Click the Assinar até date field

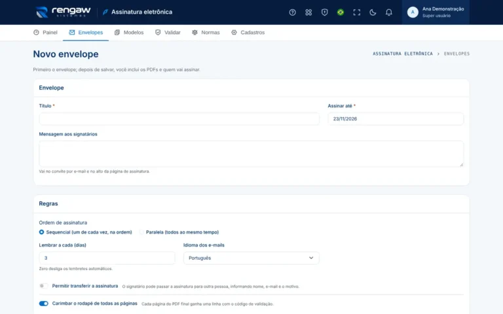click(x=396, y=119)
